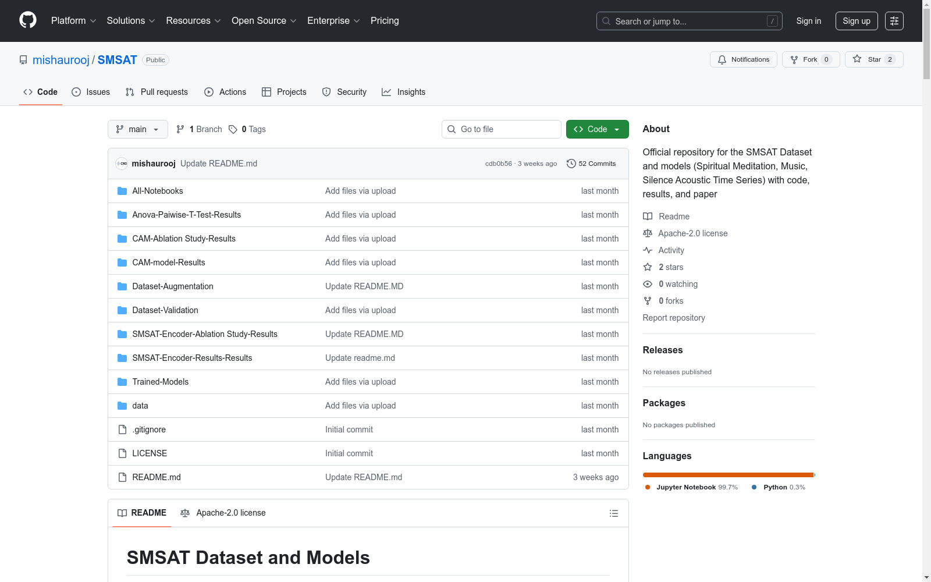Expand the Solutions menu
Screen dimensions: 931x582
(x=131, y=20)
